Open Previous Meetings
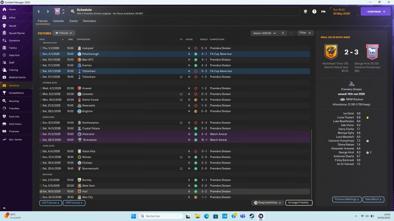Viewport: 394px width, 221px height. click(x=347, y=200)
